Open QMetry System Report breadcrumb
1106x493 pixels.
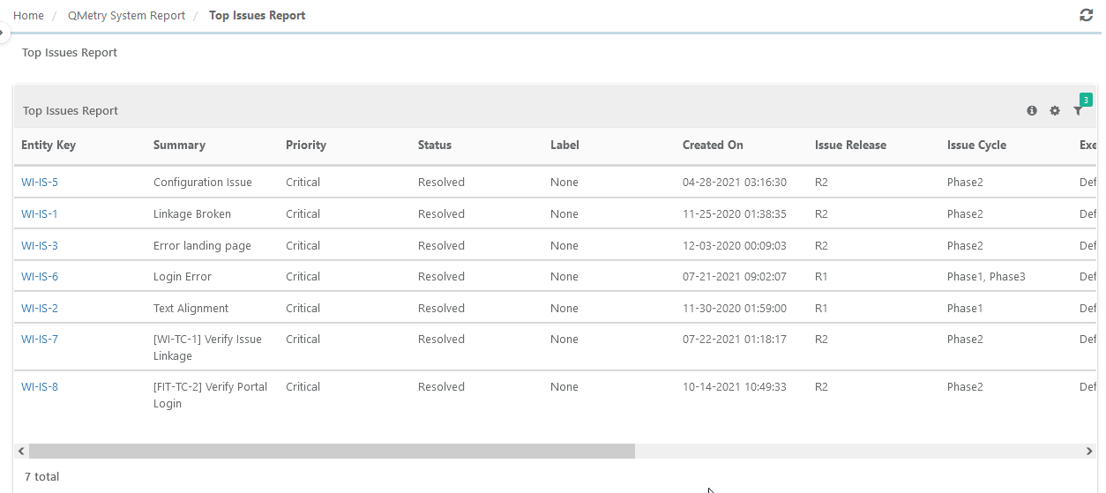tap(126, 16)
